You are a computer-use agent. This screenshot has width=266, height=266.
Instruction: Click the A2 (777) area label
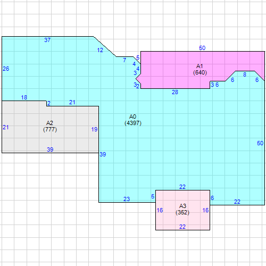[50, 126]
